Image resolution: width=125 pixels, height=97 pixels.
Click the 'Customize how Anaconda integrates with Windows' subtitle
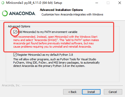point(72,14)
